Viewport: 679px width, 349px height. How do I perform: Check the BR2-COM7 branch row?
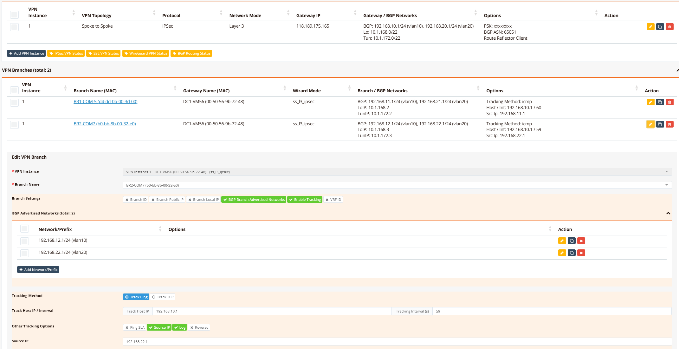(x=14, y=125)
